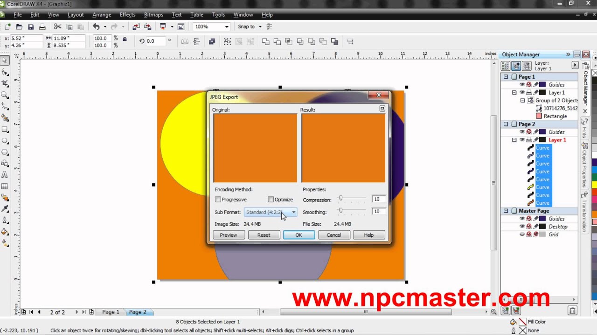Toggle eye icon for Page 1 Layer1
This screenshot has width=597, height=335.
point(522,93)
